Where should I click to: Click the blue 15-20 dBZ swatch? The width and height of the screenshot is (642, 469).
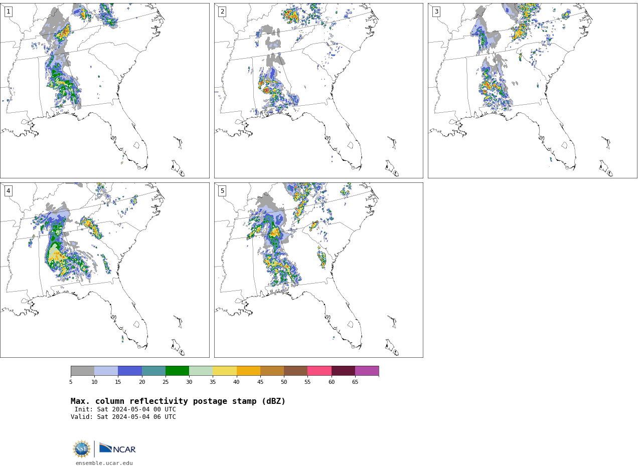(130, 371)
